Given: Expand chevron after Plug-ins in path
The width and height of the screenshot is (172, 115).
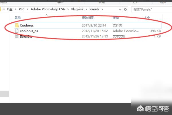Looking at the screenshot, I should click(86, 9).
